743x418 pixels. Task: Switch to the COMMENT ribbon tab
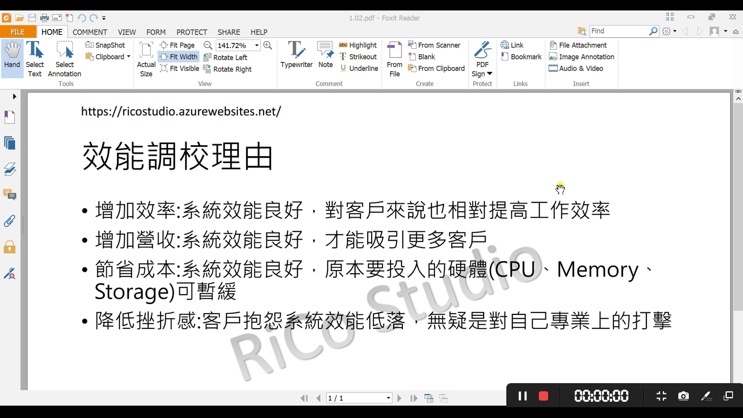click(90, 32)
